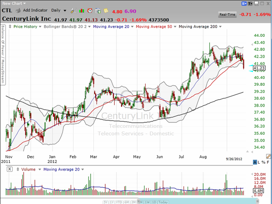The image size is (272, 204).
Task: Expand Moving Average 200 dropdown
Action: click(220, 27)
